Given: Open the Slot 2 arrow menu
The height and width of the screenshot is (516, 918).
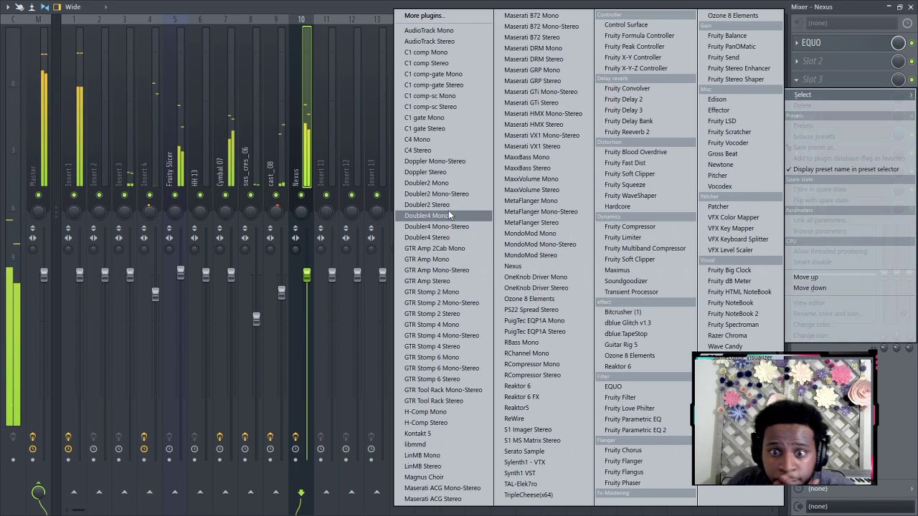Looking at the screenshot, I should [x=796, y=62].
